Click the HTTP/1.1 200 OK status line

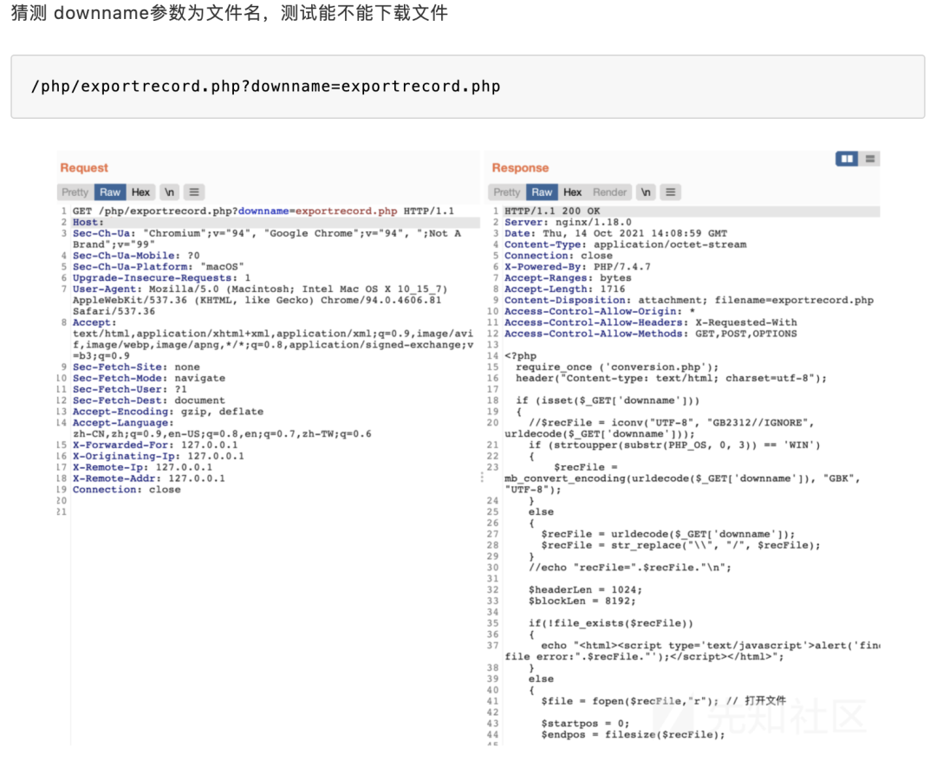pos(552,211)
